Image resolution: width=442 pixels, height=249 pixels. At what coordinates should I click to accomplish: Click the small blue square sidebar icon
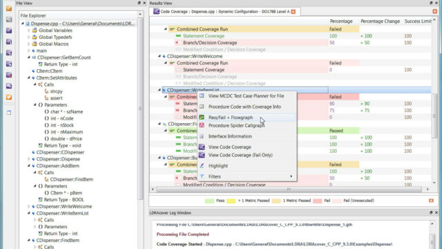(9, 113)
